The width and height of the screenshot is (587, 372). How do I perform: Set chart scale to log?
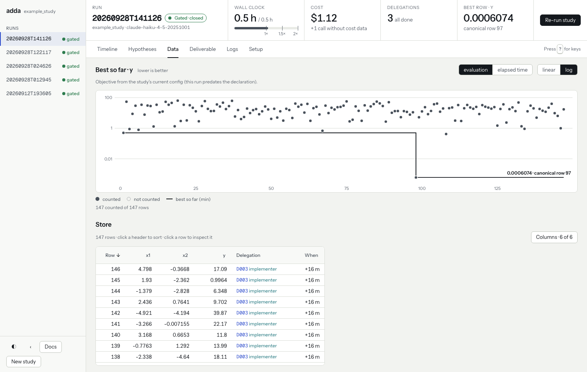tap(569, 70)
